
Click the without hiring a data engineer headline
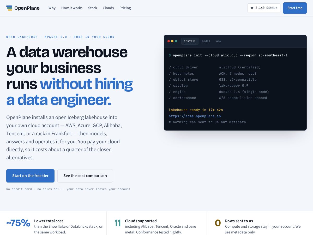[70, 92]
